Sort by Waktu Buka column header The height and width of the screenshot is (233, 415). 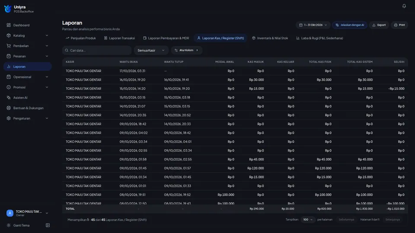click(128, 62)
